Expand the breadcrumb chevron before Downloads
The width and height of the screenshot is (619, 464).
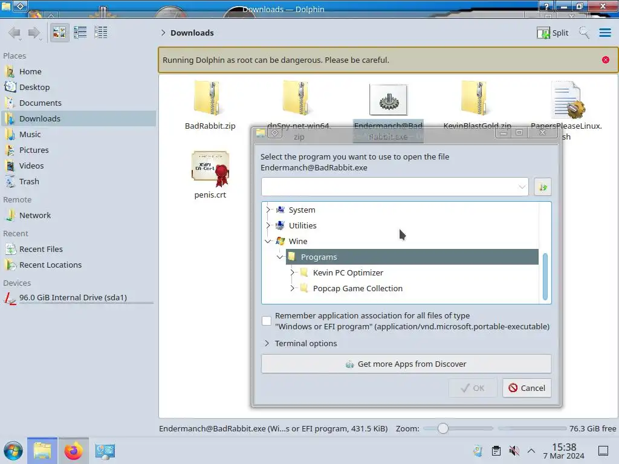(x=163, y=33)
